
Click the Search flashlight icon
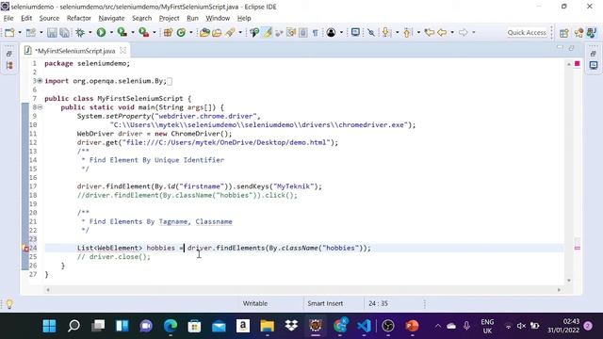[x=230, y=33]
